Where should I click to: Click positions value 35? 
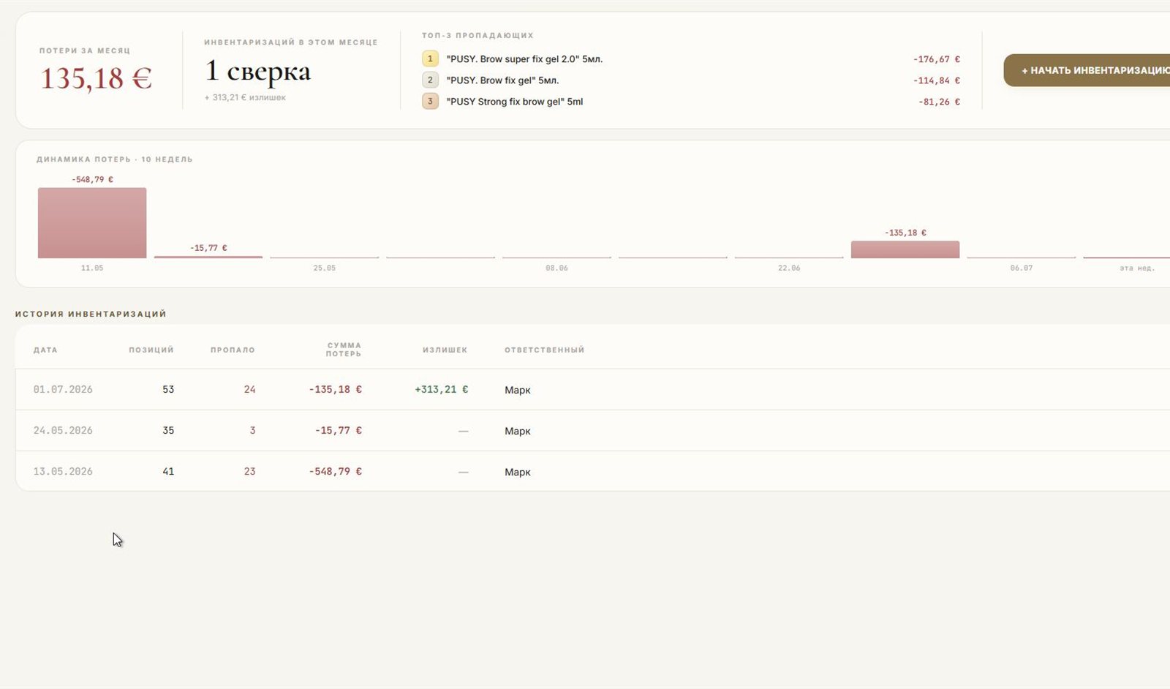tap(168, 430)
